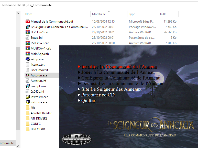
Task: Click the installer package icon of Le Seigneur des Anneaux
Action: tap(28, 27)
